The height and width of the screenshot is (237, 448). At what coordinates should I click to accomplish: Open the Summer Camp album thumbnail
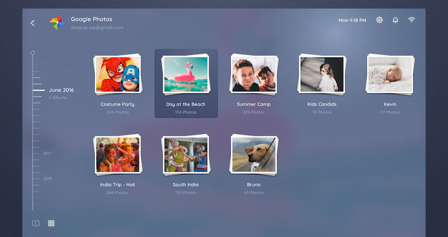tap(254, 74)
